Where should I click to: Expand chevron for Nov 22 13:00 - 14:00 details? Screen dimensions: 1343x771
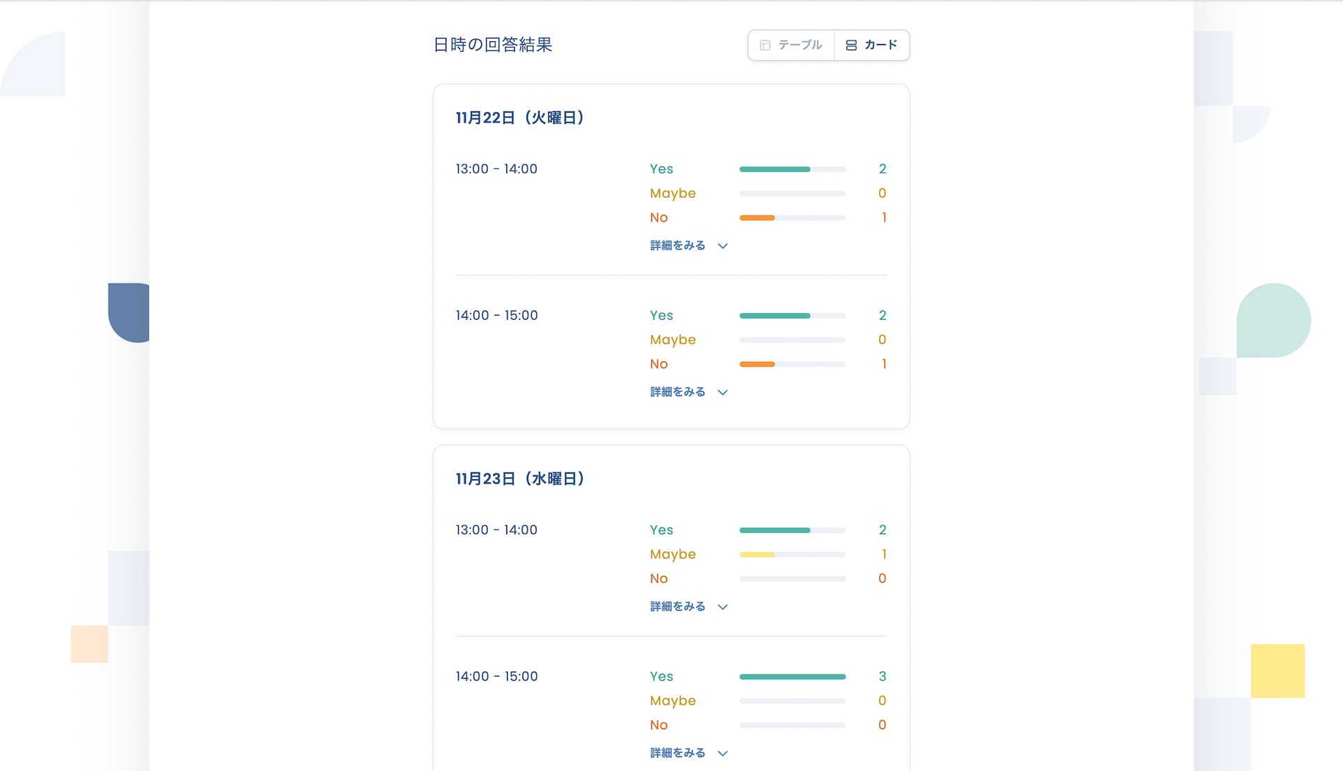tap(723, 246)
